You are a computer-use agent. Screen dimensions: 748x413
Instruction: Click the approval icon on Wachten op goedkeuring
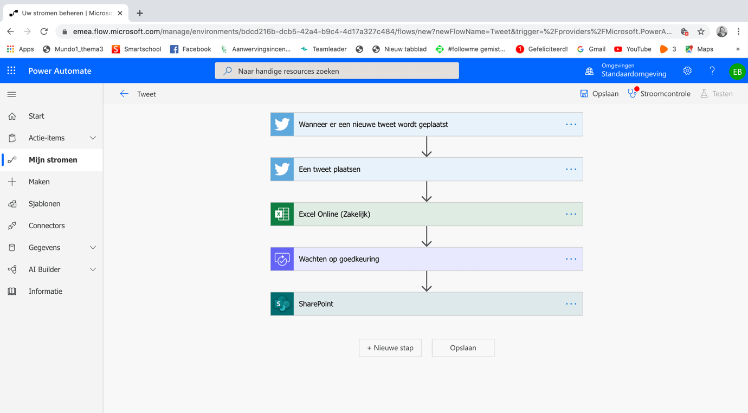click(x=282, y=259)
